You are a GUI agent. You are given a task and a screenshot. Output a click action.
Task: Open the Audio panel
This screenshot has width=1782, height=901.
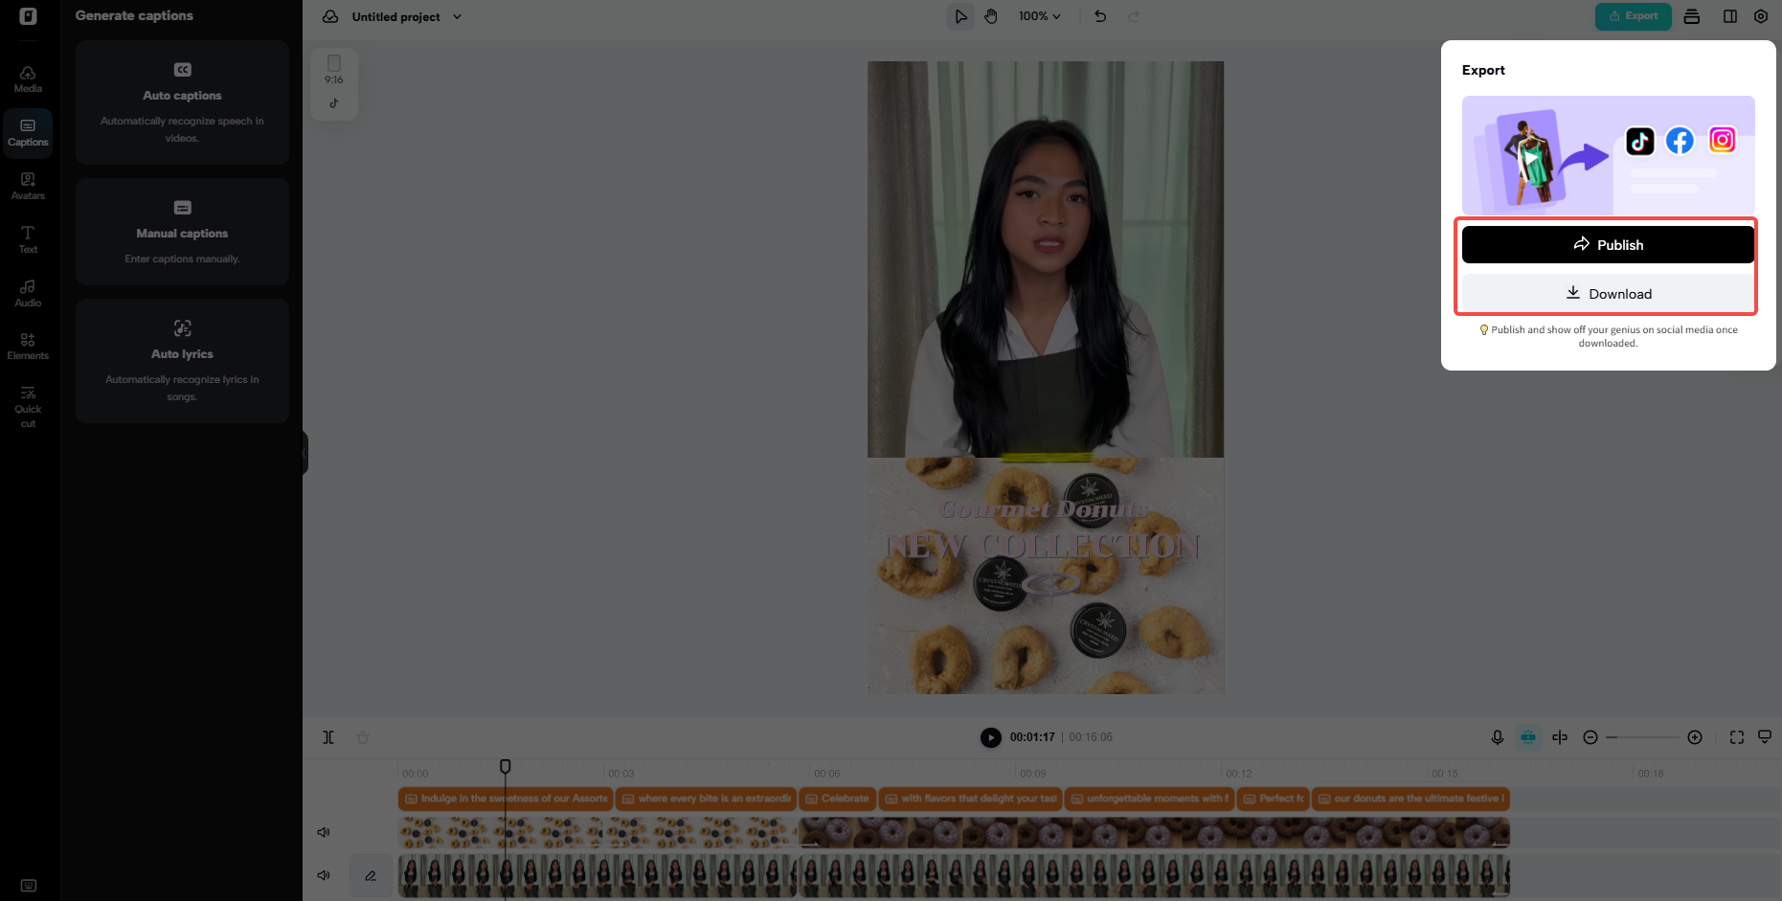[28, 294]
